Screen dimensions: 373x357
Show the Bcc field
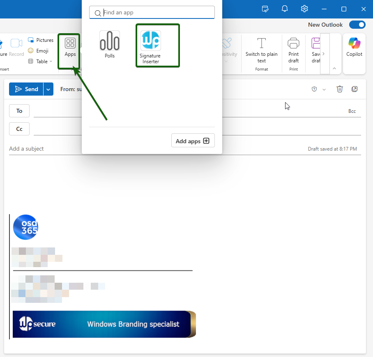pyautogui.click(x=352, y=111)
